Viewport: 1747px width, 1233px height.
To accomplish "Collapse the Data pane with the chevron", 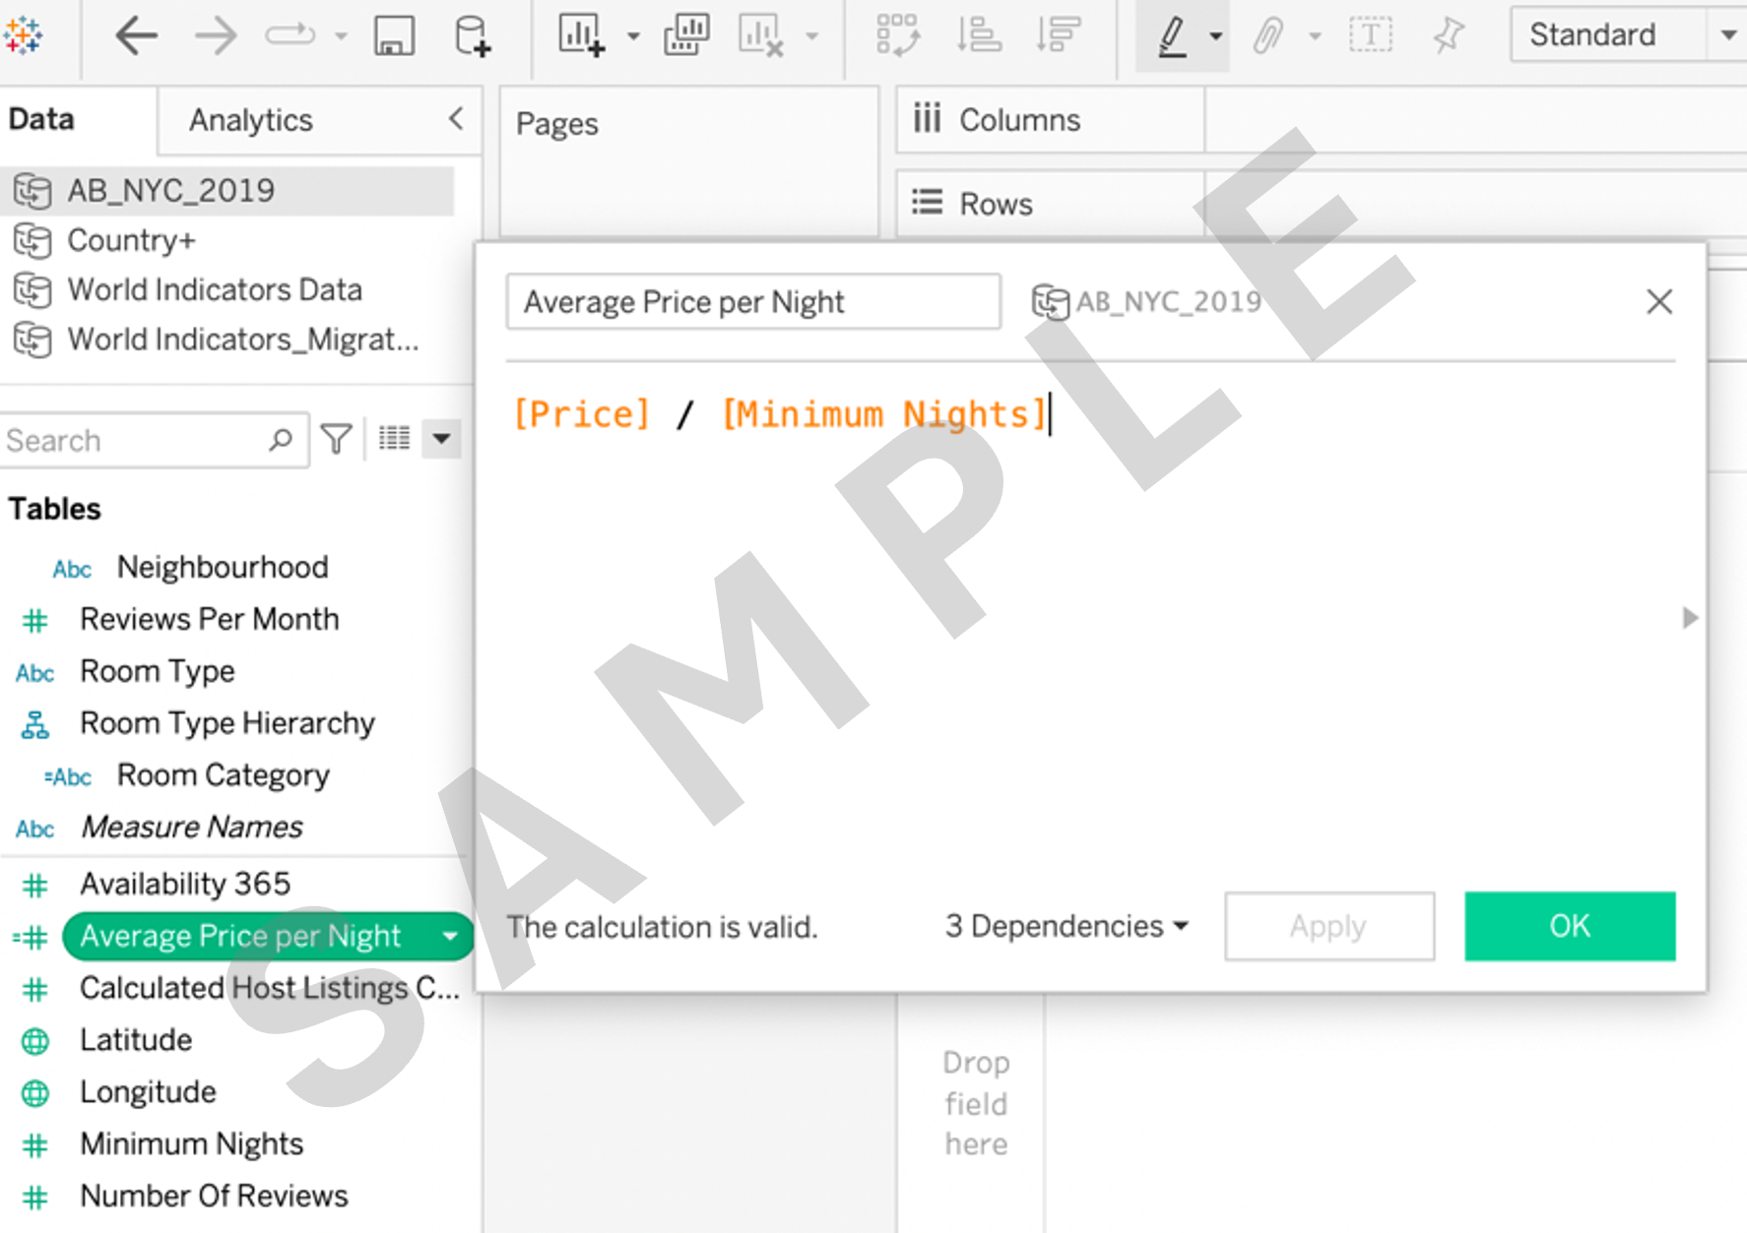I will pos(456,119).
